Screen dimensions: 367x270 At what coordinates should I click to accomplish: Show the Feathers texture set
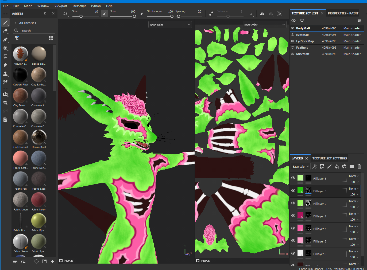coord(293,48)
